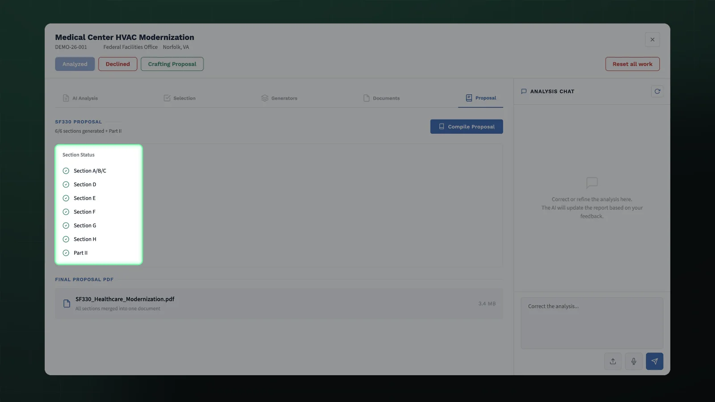Click the checkmark icon next to Section H

66,239
